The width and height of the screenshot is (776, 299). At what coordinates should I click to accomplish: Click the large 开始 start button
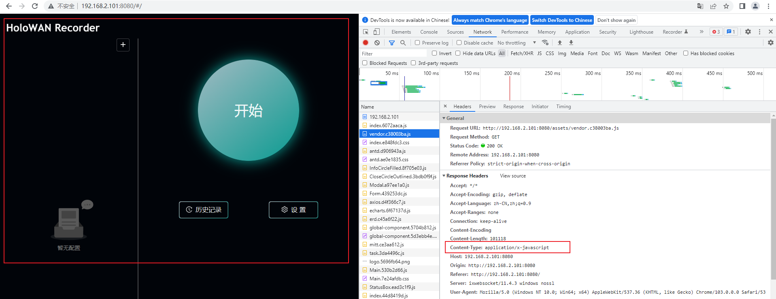pyautogui.click(x=249, y=110)
